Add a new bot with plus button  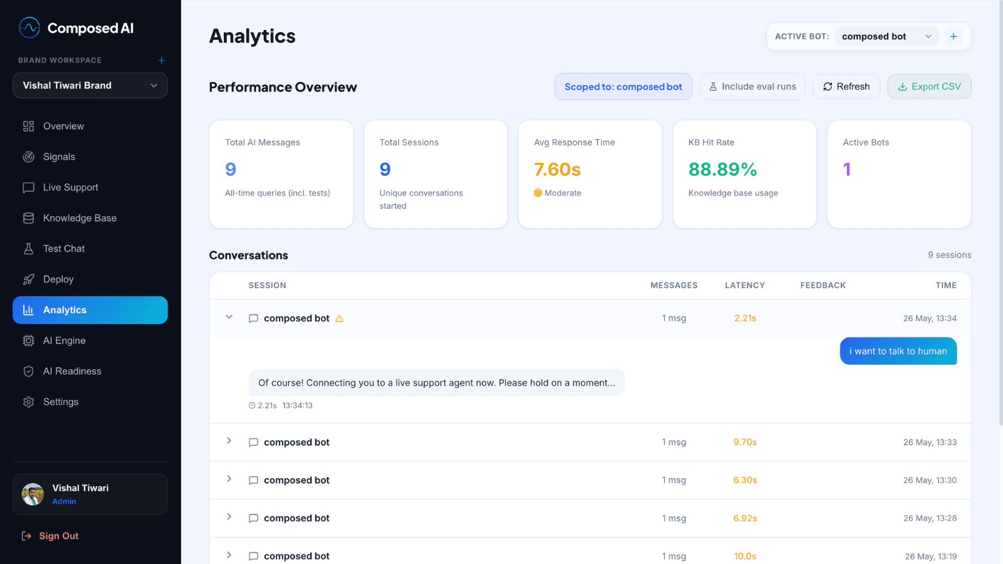point(953,36)
